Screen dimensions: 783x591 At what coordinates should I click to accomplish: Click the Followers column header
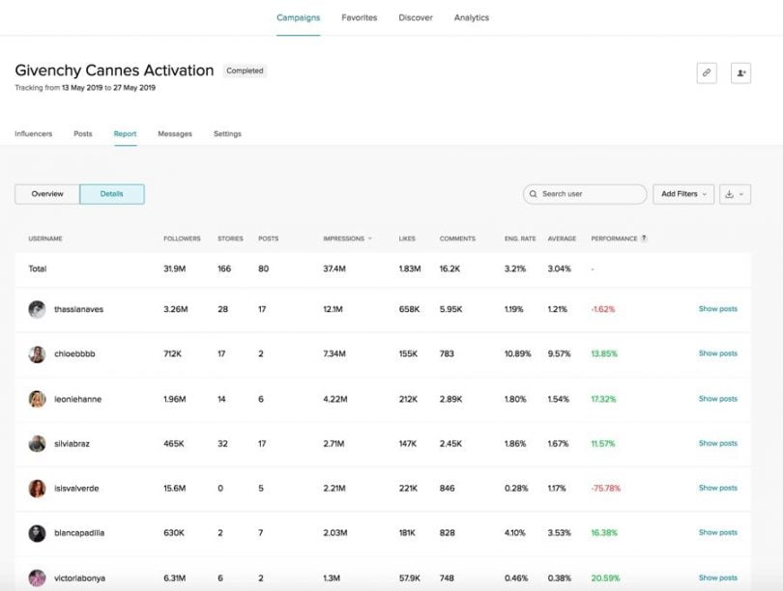(x=182, y=239)
